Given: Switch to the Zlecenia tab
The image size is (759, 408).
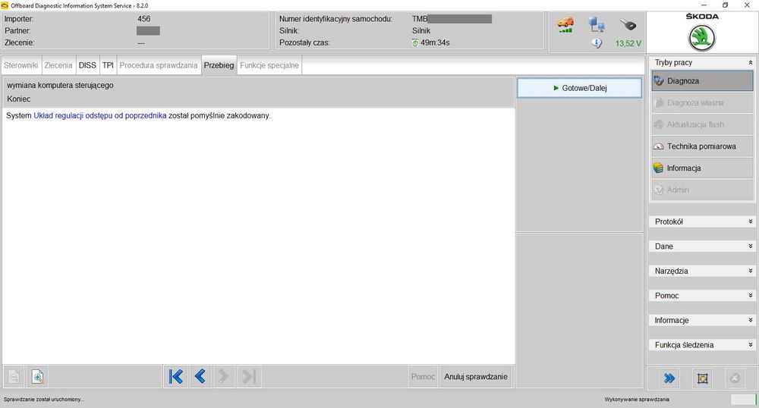Looking at the screenshot, I should 58,65.
